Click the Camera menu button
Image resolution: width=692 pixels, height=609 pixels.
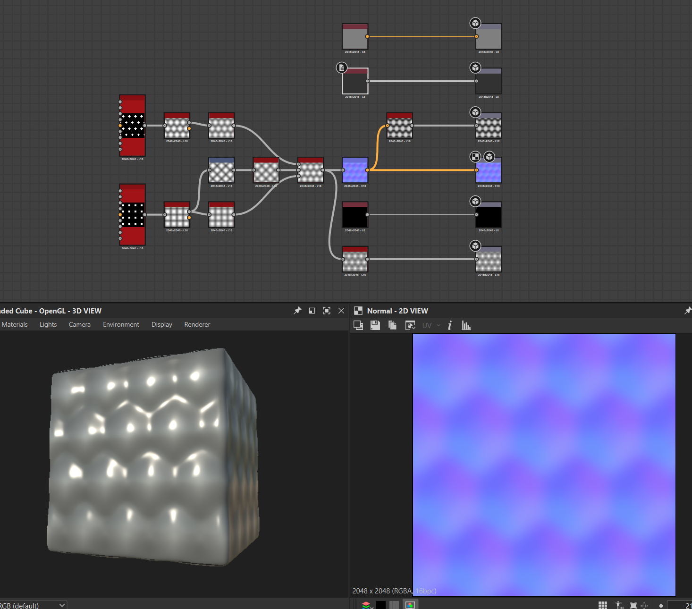coord(79,324)
